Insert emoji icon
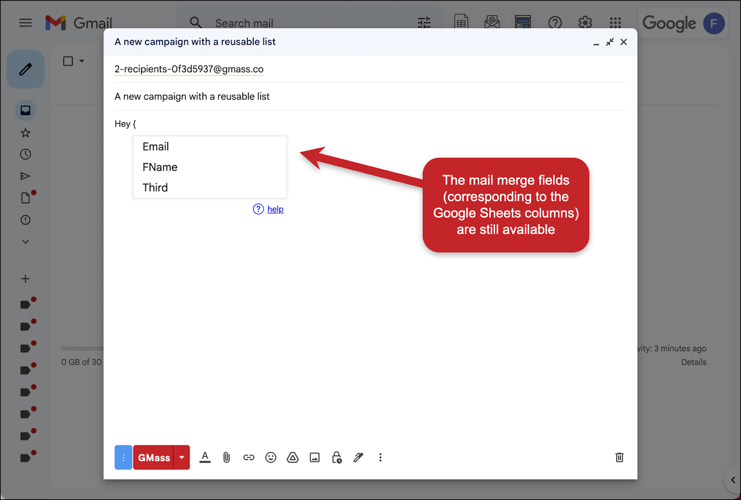The height and width of the screenshot is (500, 741). tap(270, 457)
